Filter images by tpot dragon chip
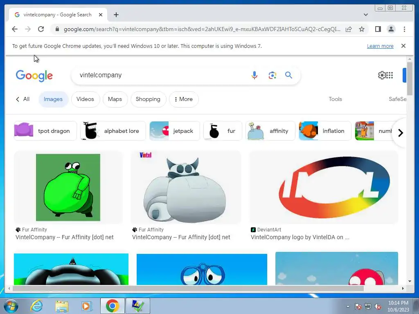419x314 pixels. point(45,131)
